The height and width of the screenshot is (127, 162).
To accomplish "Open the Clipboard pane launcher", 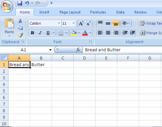I will point(23,42).
